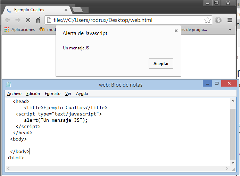Open the Chrome hamburger menu
Viewport: 240px width, 176px height.
click(x=230, y=20)
